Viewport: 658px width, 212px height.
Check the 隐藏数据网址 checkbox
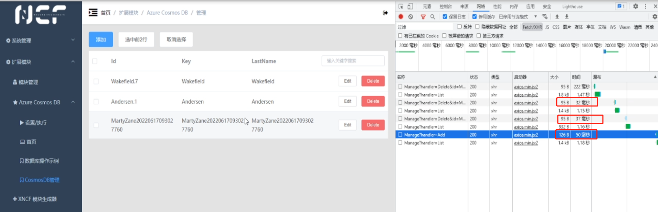pyautogui.click(x=477, y=27)
